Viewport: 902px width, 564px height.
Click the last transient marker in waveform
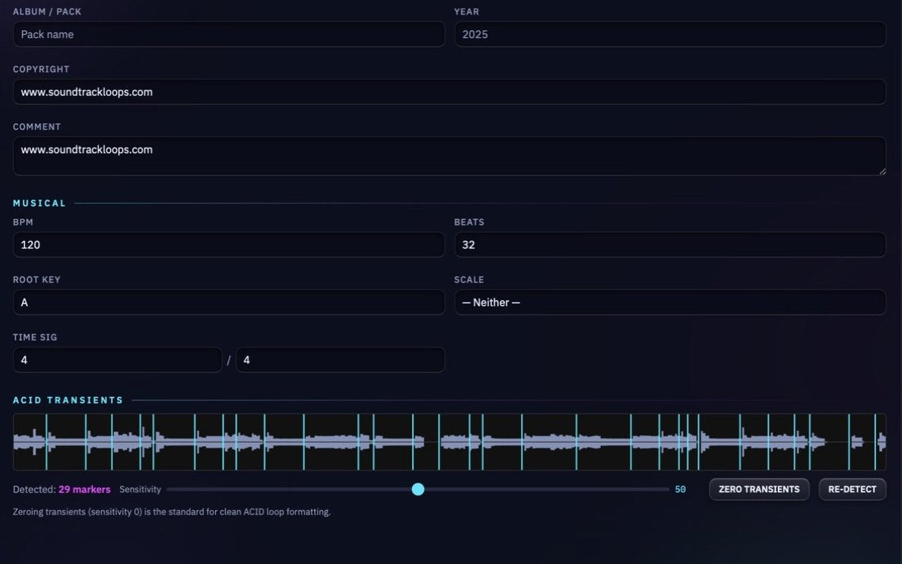(x=875, y=442)
